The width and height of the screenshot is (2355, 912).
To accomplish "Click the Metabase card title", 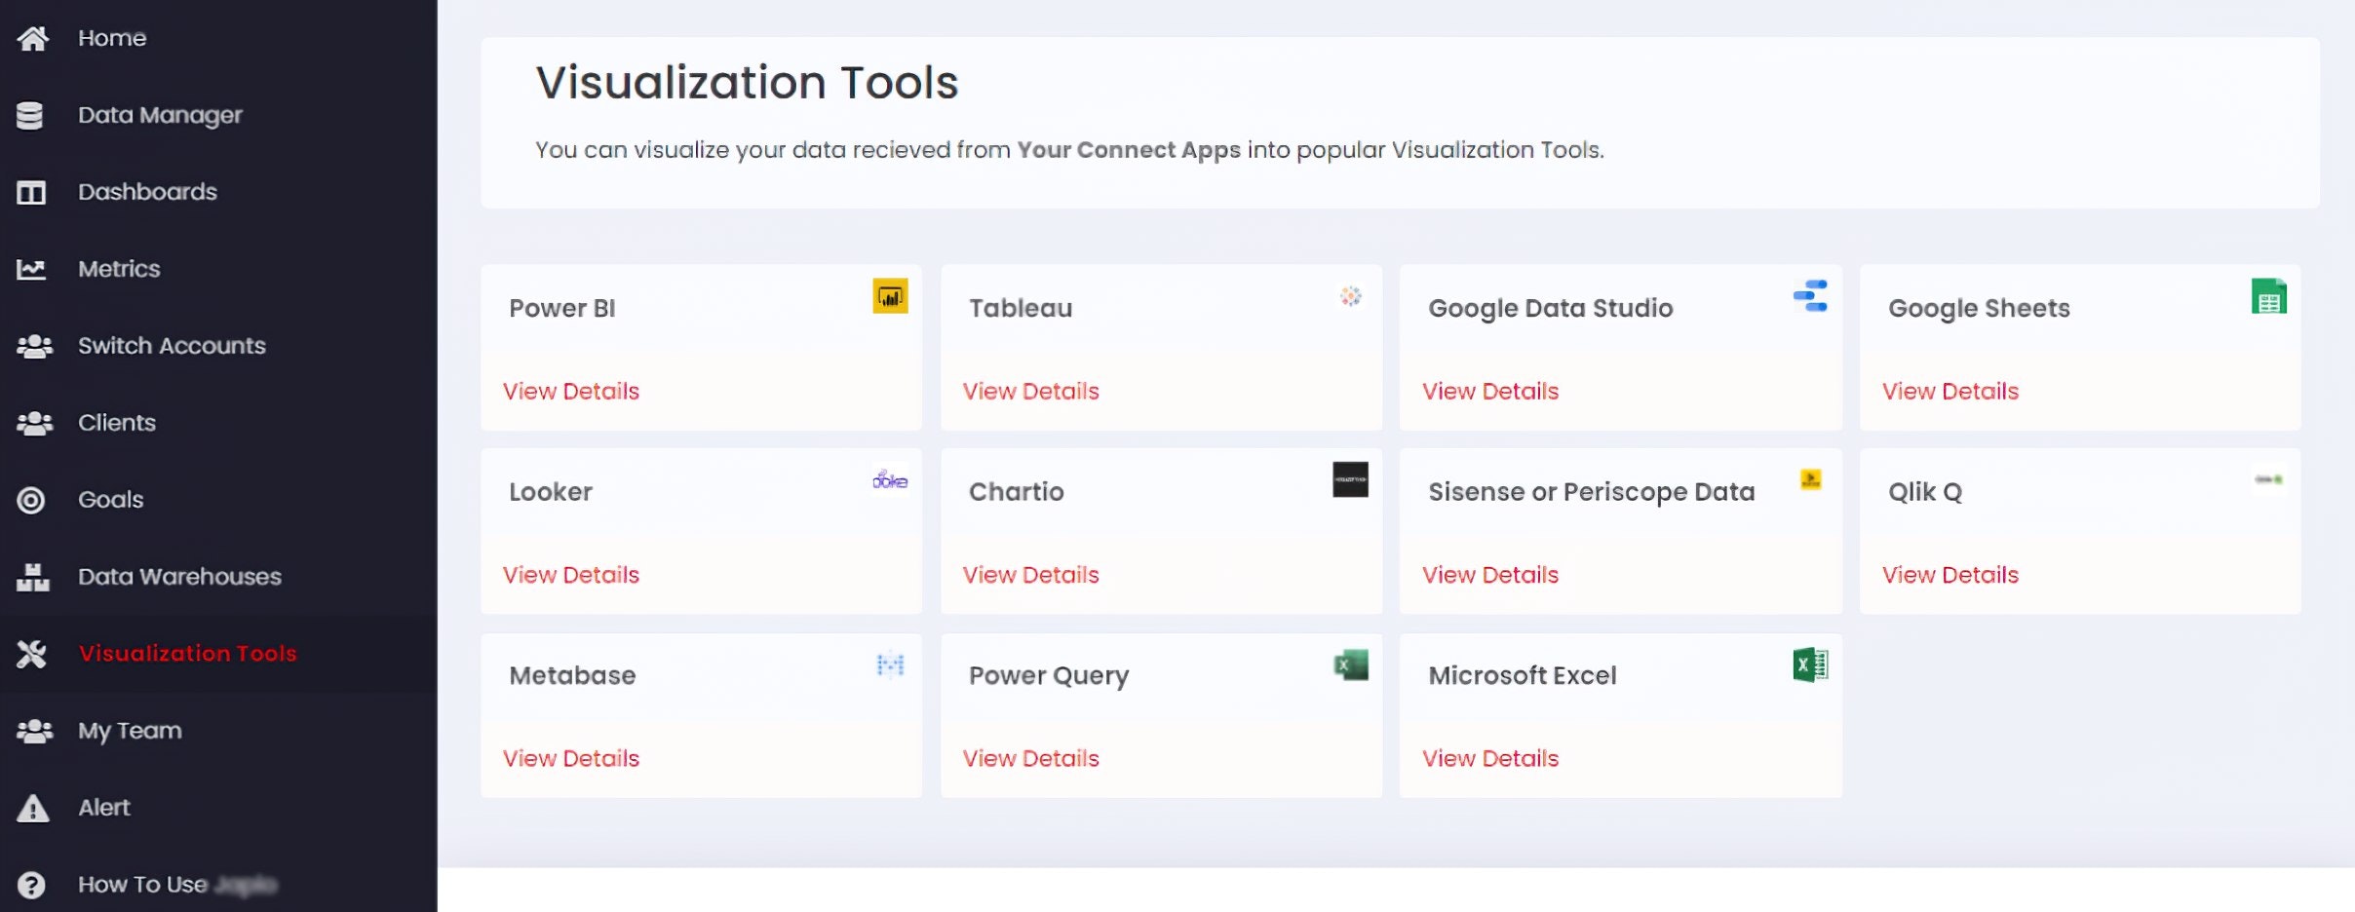I will (572, 675).
